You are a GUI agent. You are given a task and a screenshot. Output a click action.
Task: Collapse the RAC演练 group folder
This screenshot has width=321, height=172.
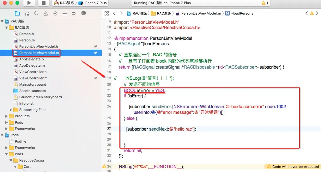[x=6, y=28]
